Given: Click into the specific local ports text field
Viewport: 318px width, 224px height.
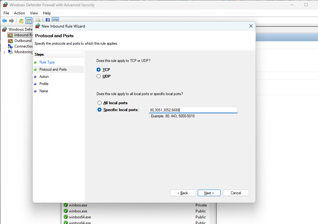Looking at the screenshot, I should pyautogui.click(x=193, y=110).
